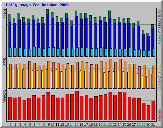Click the yellow Sites bar for day 29
Viewport: 163px width, 128px height.
[142, 82]
